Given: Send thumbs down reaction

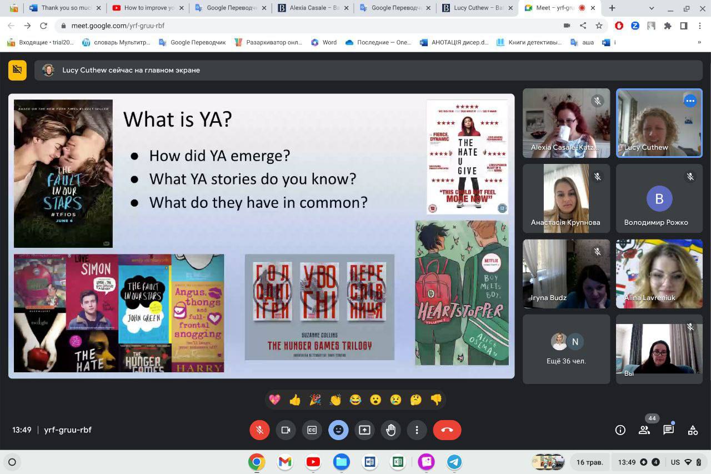Looking at the screenshot, I should tap(436, 400).
